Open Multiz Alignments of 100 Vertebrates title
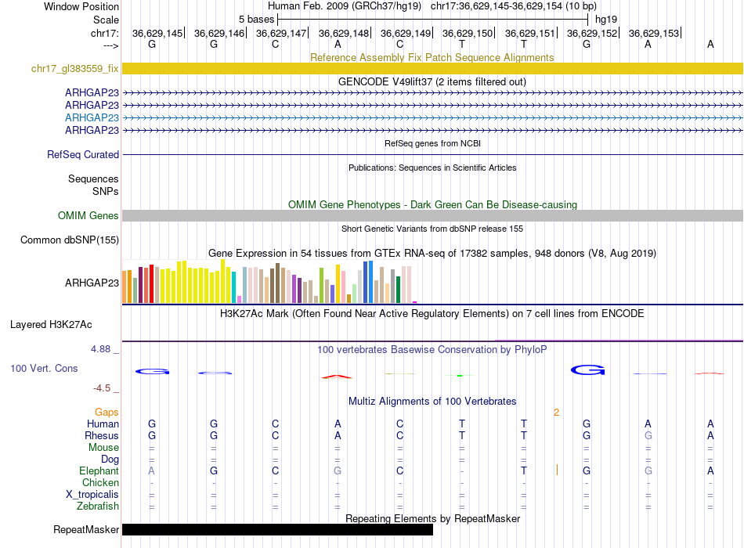Image resolution: width=744 pixels, height=548 pixels. [432, 402]
